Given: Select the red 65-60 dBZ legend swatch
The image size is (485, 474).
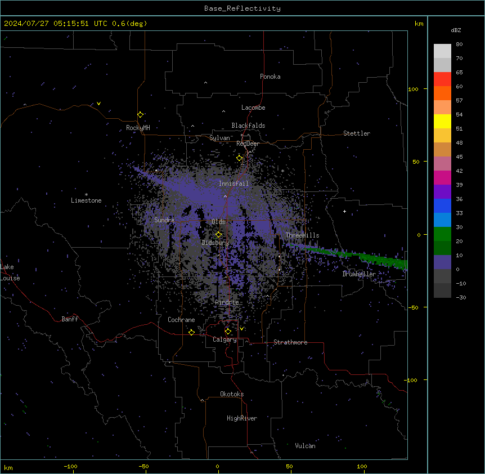Looking at the screenshot, I should tap(442, 79).
